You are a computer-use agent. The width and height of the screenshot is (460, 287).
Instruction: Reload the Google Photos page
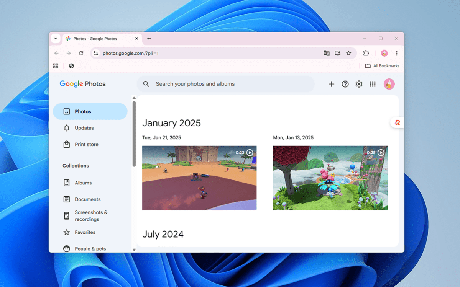tap(81, 53)
